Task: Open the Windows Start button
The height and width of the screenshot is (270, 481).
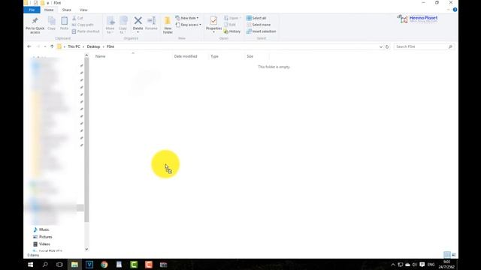Action: click(x=30, y=265)
